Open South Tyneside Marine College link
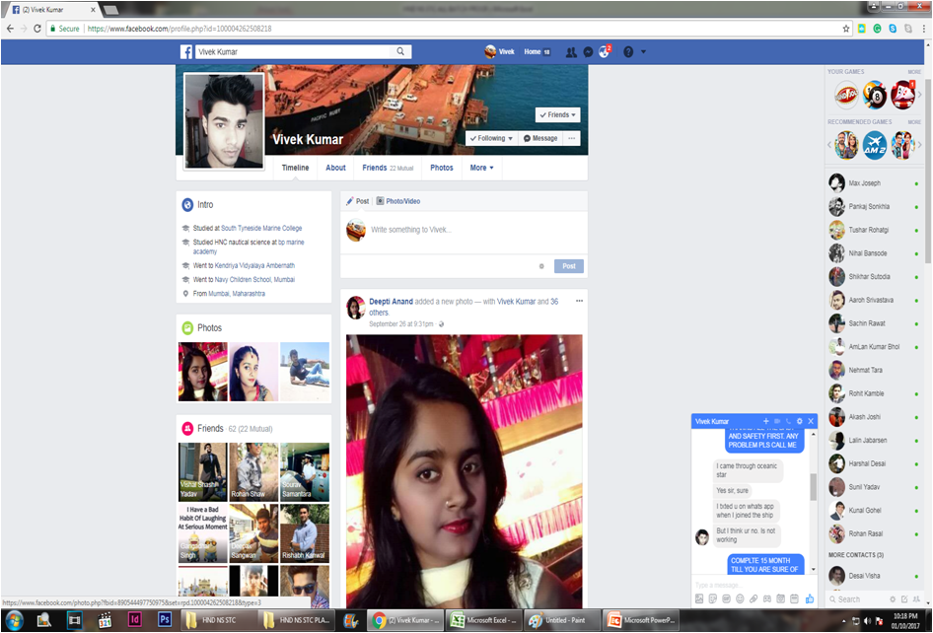 (x=261, y=228)
